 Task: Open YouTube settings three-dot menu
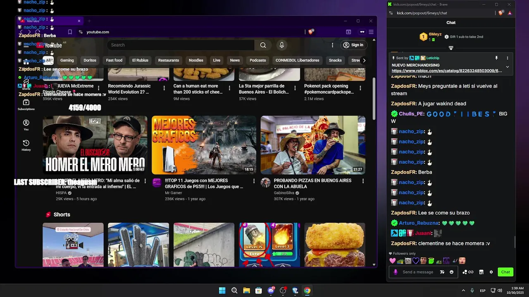tap(332, 45)
